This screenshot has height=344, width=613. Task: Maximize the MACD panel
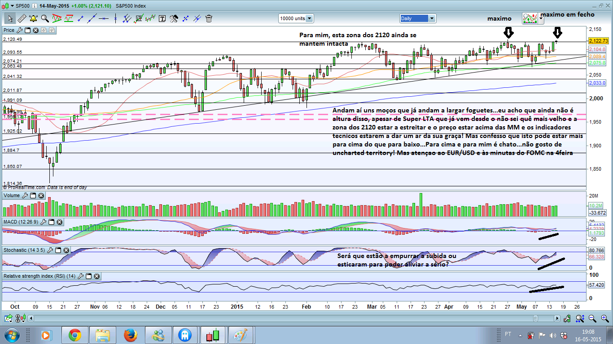point(51,222)
